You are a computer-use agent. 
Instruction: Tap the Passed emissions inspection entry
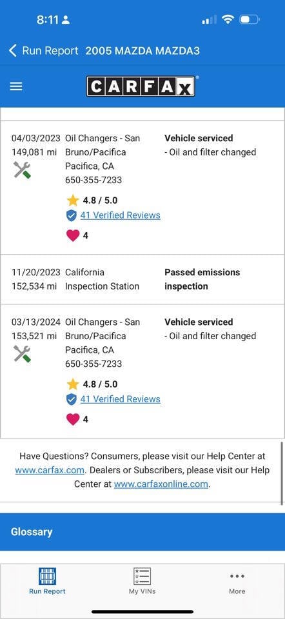142,279
